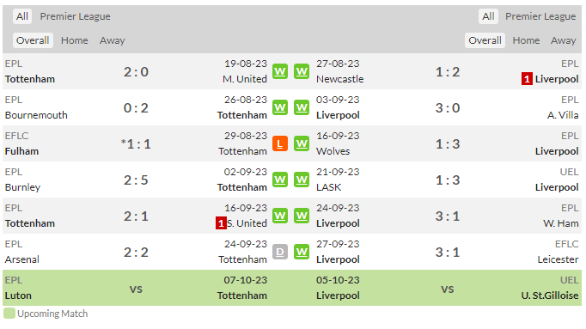Viewport: 586px width, 329px height.
Task: Click the red card icon next to Liverpool
Action: [527, 79]
